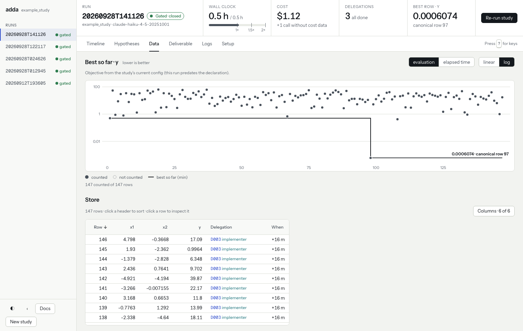Open the Timeline tab

click(x=96, y=44)
